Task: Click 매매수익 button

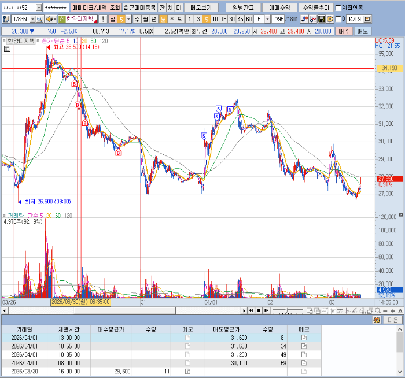Action: (x=279, y=8)
